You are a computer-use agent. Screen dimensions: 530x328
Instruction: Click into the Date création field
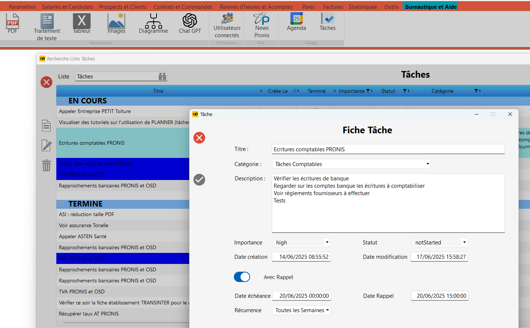[301, 257]
